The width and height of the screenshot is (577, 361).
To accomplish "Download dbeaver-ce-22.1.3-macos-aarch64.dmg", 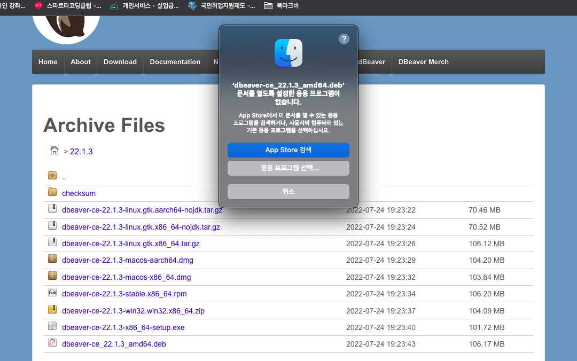I will [x=127, y=260].
